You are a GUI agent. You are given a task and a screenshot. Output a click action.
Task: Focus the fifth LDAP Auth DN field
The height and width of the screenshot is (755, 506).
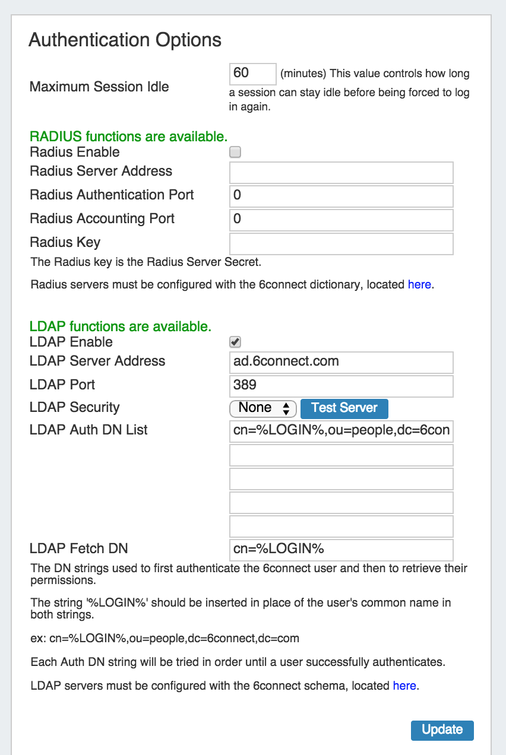[341, 526]
